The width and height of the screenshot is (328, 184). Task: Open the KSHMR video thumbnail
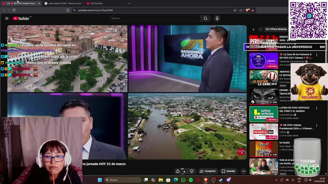pos(264,96)
